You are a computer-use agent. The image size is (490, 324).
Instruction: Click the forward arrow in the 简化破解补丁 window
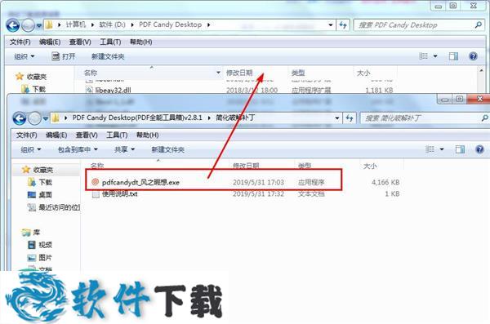click(34, 118)
